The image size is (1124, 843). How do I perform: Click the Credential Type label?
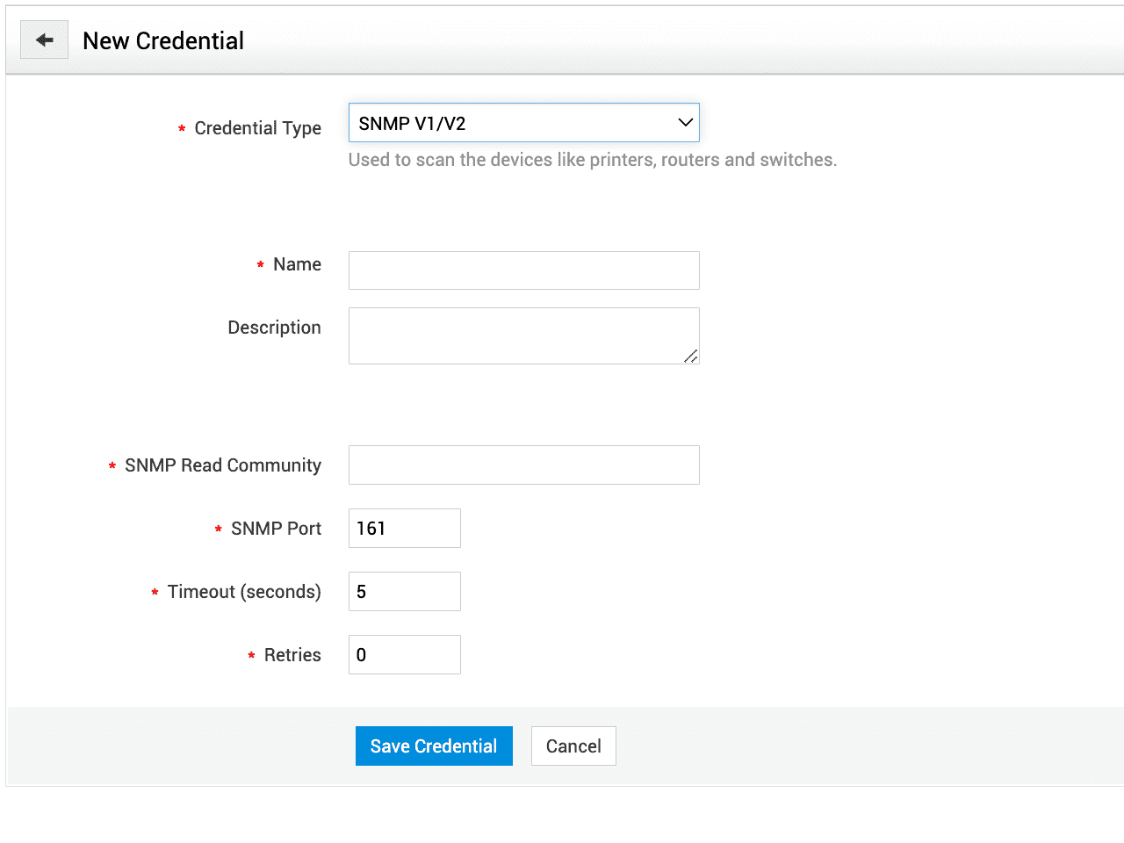pos(257,128)
